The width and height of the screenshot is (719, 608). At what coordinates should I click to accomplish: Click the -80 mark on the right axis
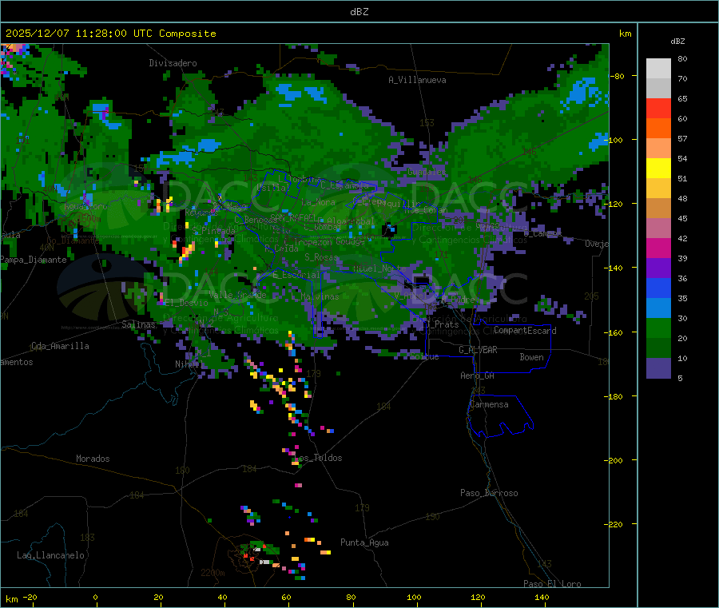617,76
